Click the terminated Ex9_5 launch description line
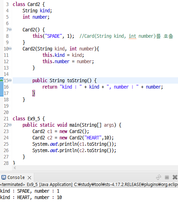The width and height of the screenshot is (178, 204). click(x=89, y=185)
